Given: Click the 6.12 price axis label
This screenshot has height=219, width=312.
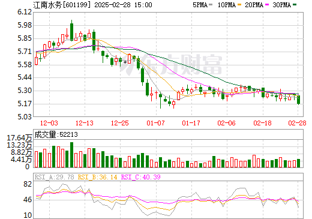Looking at the screenshot, I should (25, 12).
